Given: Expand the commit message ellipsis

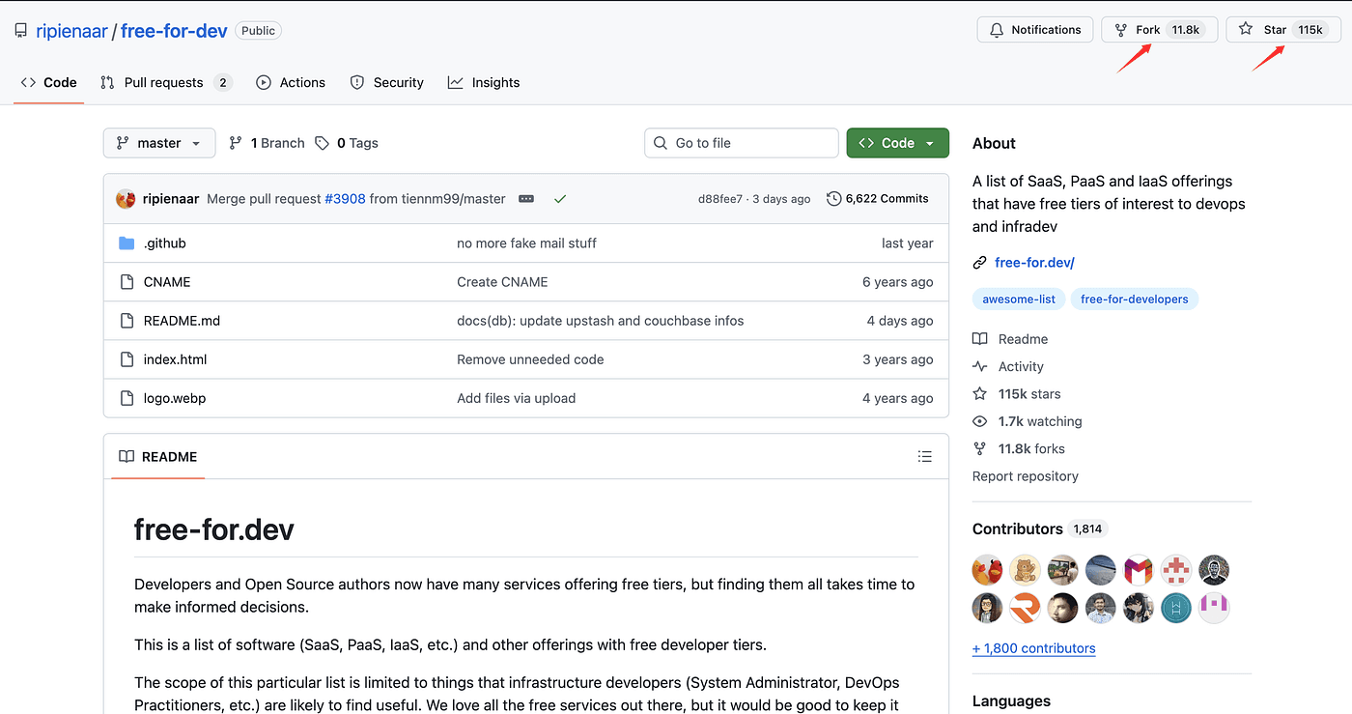Looking at the screenshot, I should point(526,199).
